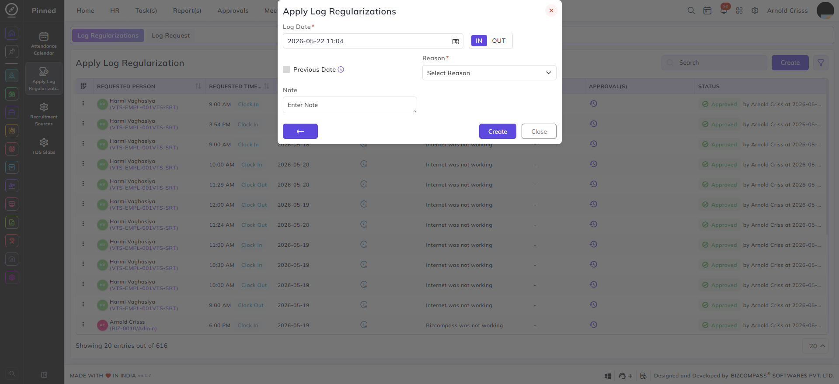The width and height of the screenshot is (839, 384).
Task: Open the settings gear in top bar
Action: coord(755,10)
